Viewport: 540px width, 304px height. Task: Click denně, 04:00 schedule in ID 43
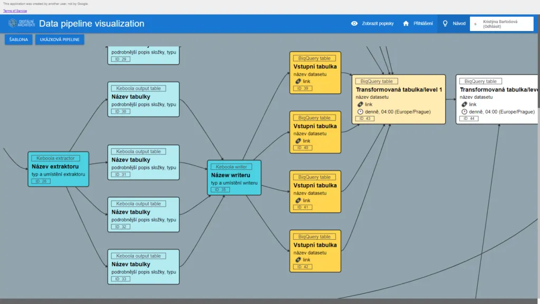[x=398, y=112]
